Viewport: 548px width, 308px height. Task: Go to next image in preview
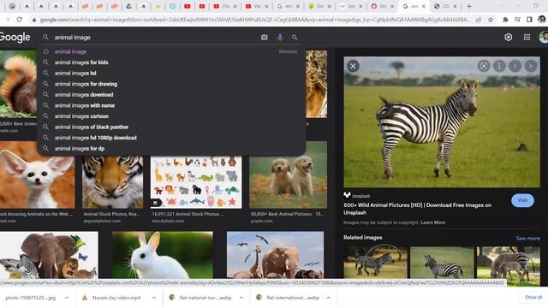coord(531,66)
